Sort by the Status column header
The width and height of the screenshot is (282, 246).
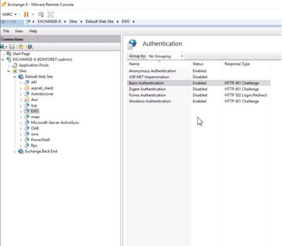[198, 64]
